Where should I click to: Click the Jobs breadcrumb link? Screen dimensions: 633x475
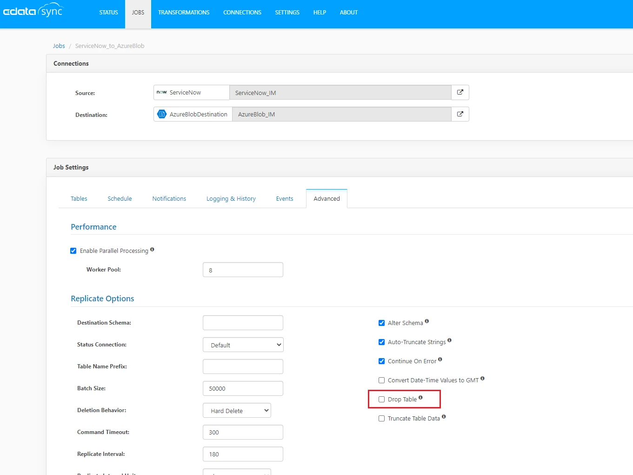pyautogui.click(x=59, y=46)
